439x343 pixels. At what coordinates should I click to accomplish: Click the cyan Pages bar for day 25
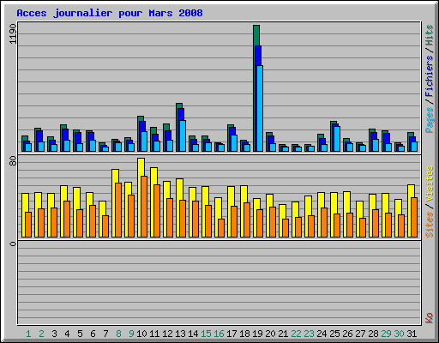337,139
